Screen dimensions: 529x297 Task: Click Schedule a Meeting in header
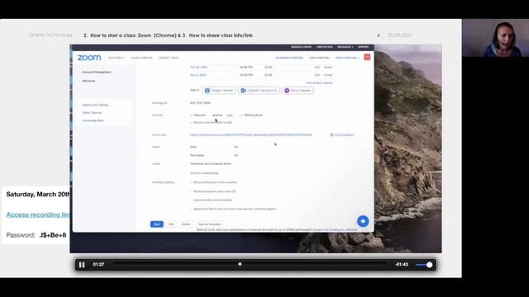289,58
